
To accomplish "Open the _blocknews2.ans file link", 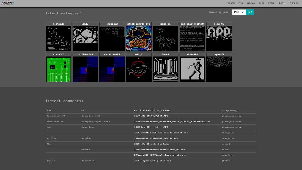I will coord(172,122).
